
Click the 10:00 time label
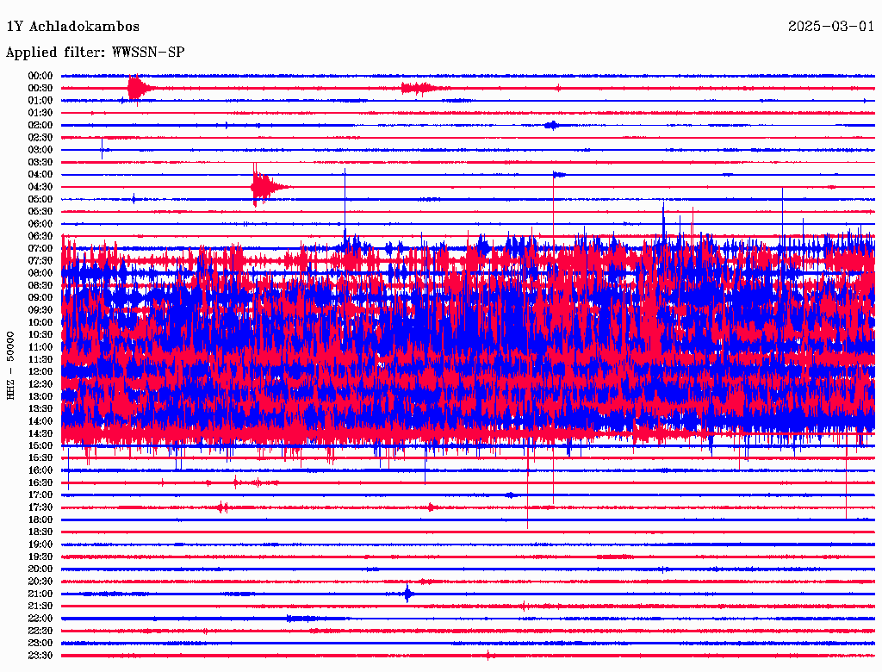coord(40,322)
